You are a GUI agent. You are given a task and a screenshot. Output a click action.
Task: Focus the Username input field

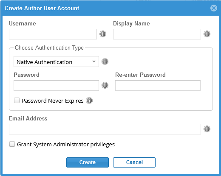click(x=53, y=34)
